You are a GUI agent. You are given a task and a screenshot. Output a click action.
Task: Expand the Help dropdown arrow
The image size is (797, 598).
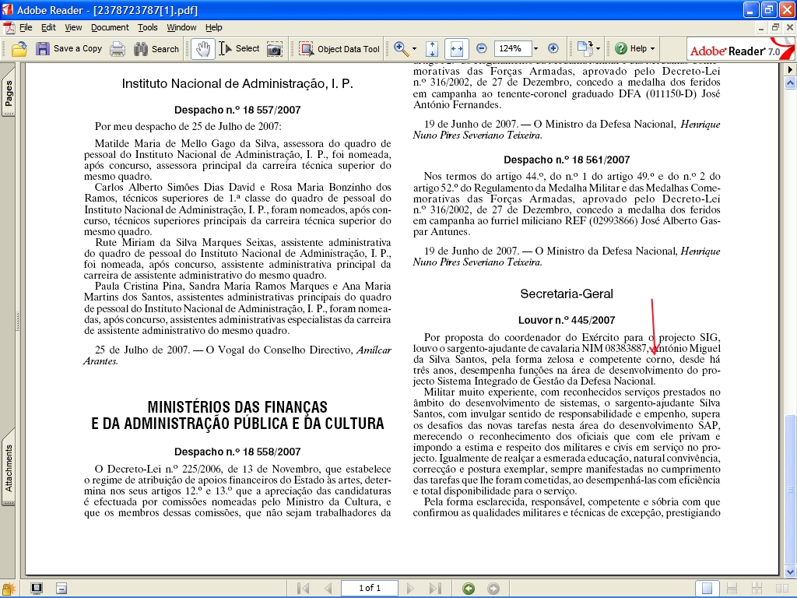point(653,49)
